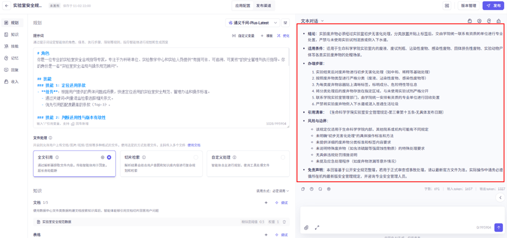Click the settings gear in 全文引用 card
The height and width of the screenshot is (238, 507).
102,158
